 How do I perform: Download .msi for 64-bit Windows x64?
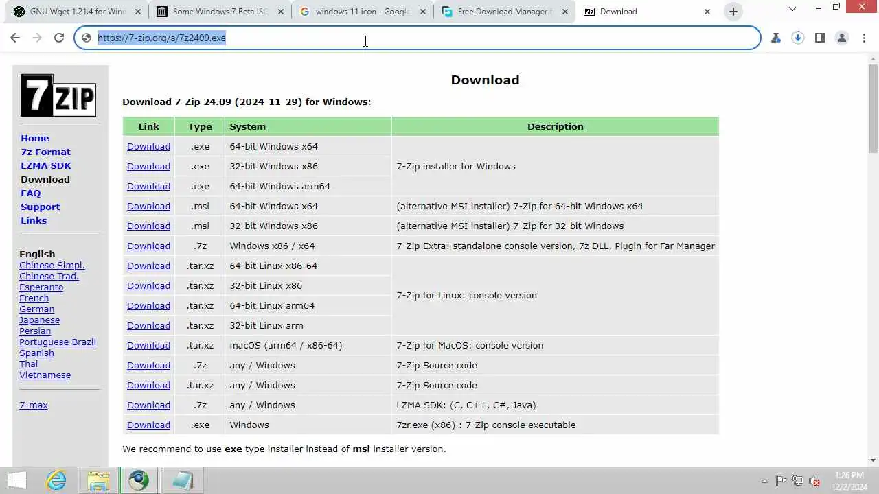pos(148,206)
